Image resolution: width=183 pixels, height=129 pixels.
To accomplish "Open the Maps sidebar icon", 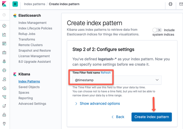I will coord(4,61).
